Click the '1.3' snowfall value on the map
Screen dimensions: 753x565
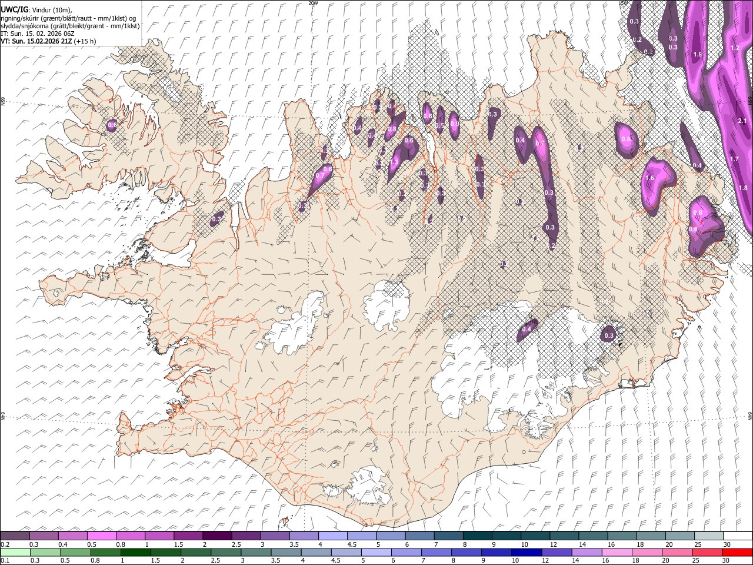tap(395, 161)
